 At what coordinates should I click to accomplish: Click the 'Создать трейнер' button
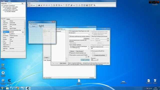tap(85, 60)
